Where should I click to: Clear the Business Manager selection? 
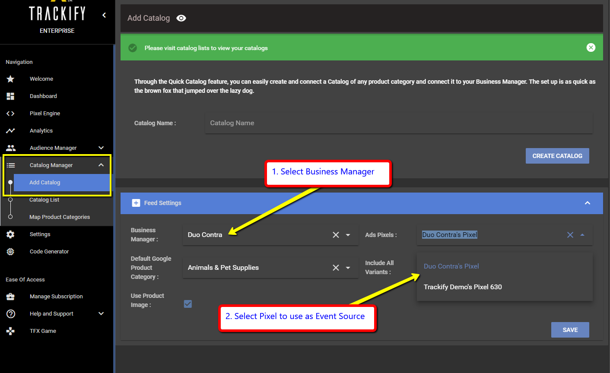(336, 235)
